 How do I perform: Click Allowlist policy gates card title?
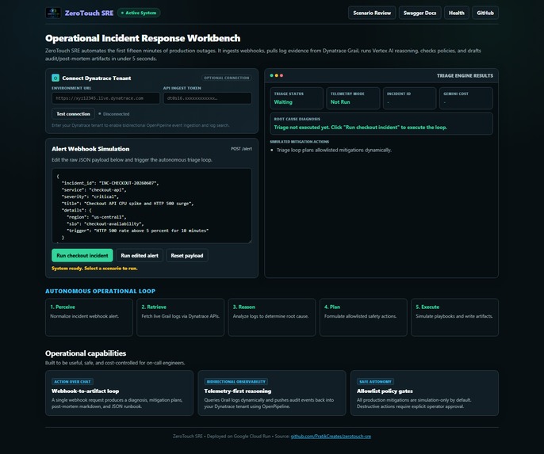coord(385,391)
